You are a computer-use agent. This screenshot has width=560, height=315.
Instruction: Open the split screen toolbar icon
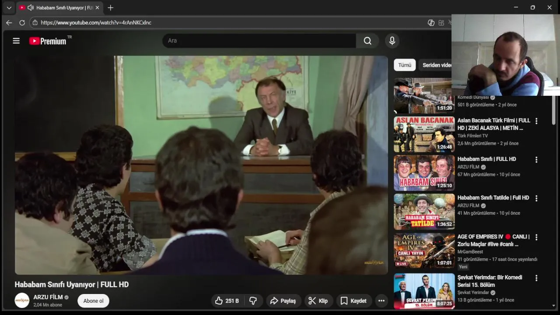[x=441, y=22]
